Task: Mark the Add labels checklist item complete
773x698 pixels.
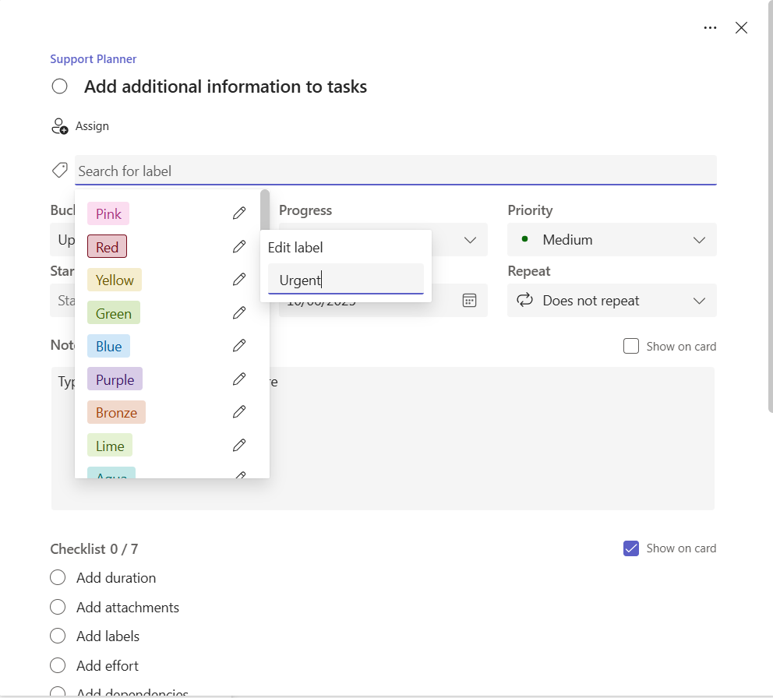Action: pos(57,636)
